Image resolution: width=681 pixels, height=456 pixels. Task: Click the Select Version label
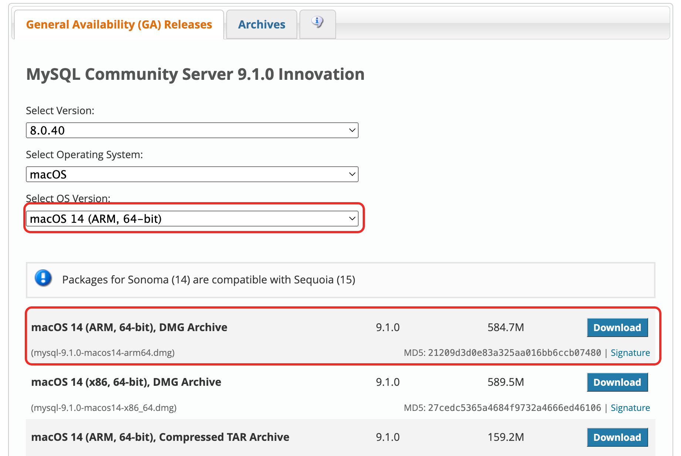point(60,110)
